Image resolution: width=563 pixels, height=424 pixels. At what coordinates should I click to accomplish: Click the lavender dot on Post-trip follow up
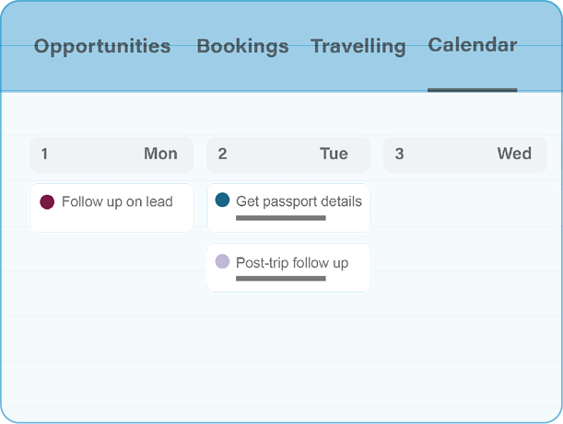click(222, 261)
